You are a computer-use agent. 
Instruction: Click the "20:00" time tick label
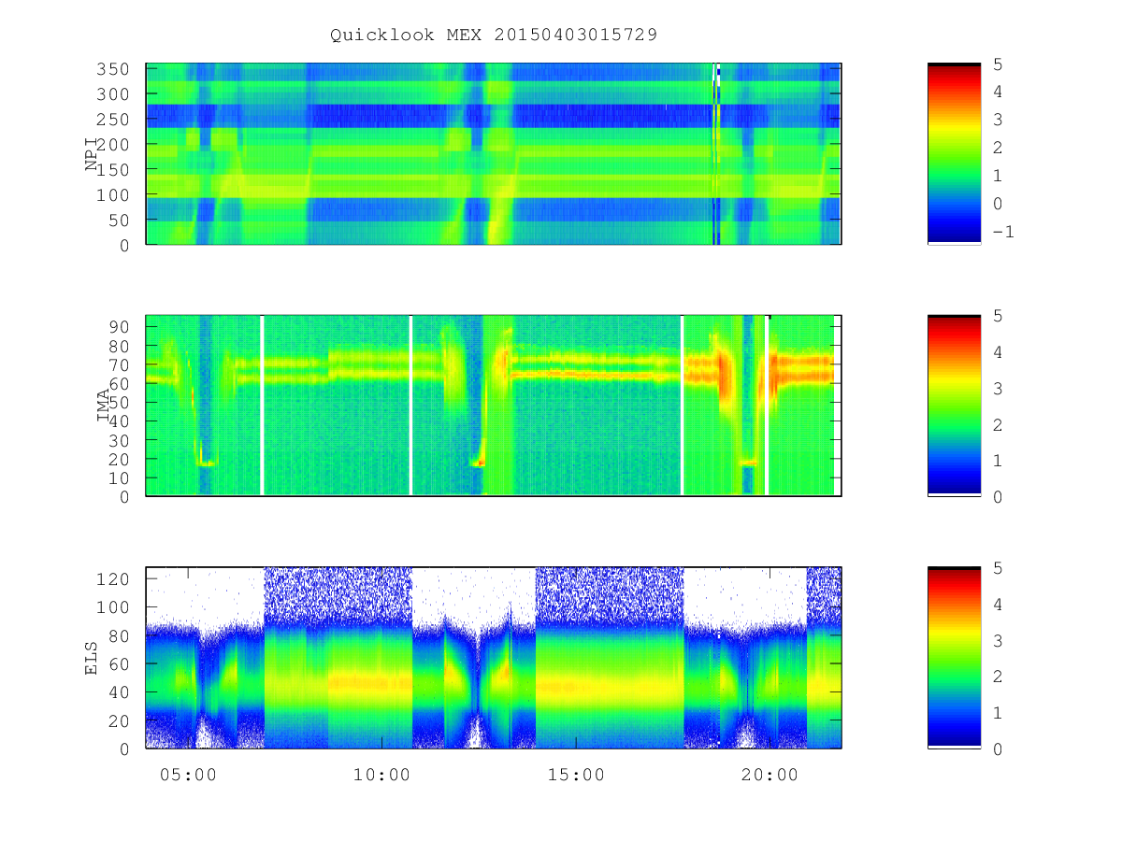(x=769, y=774)
